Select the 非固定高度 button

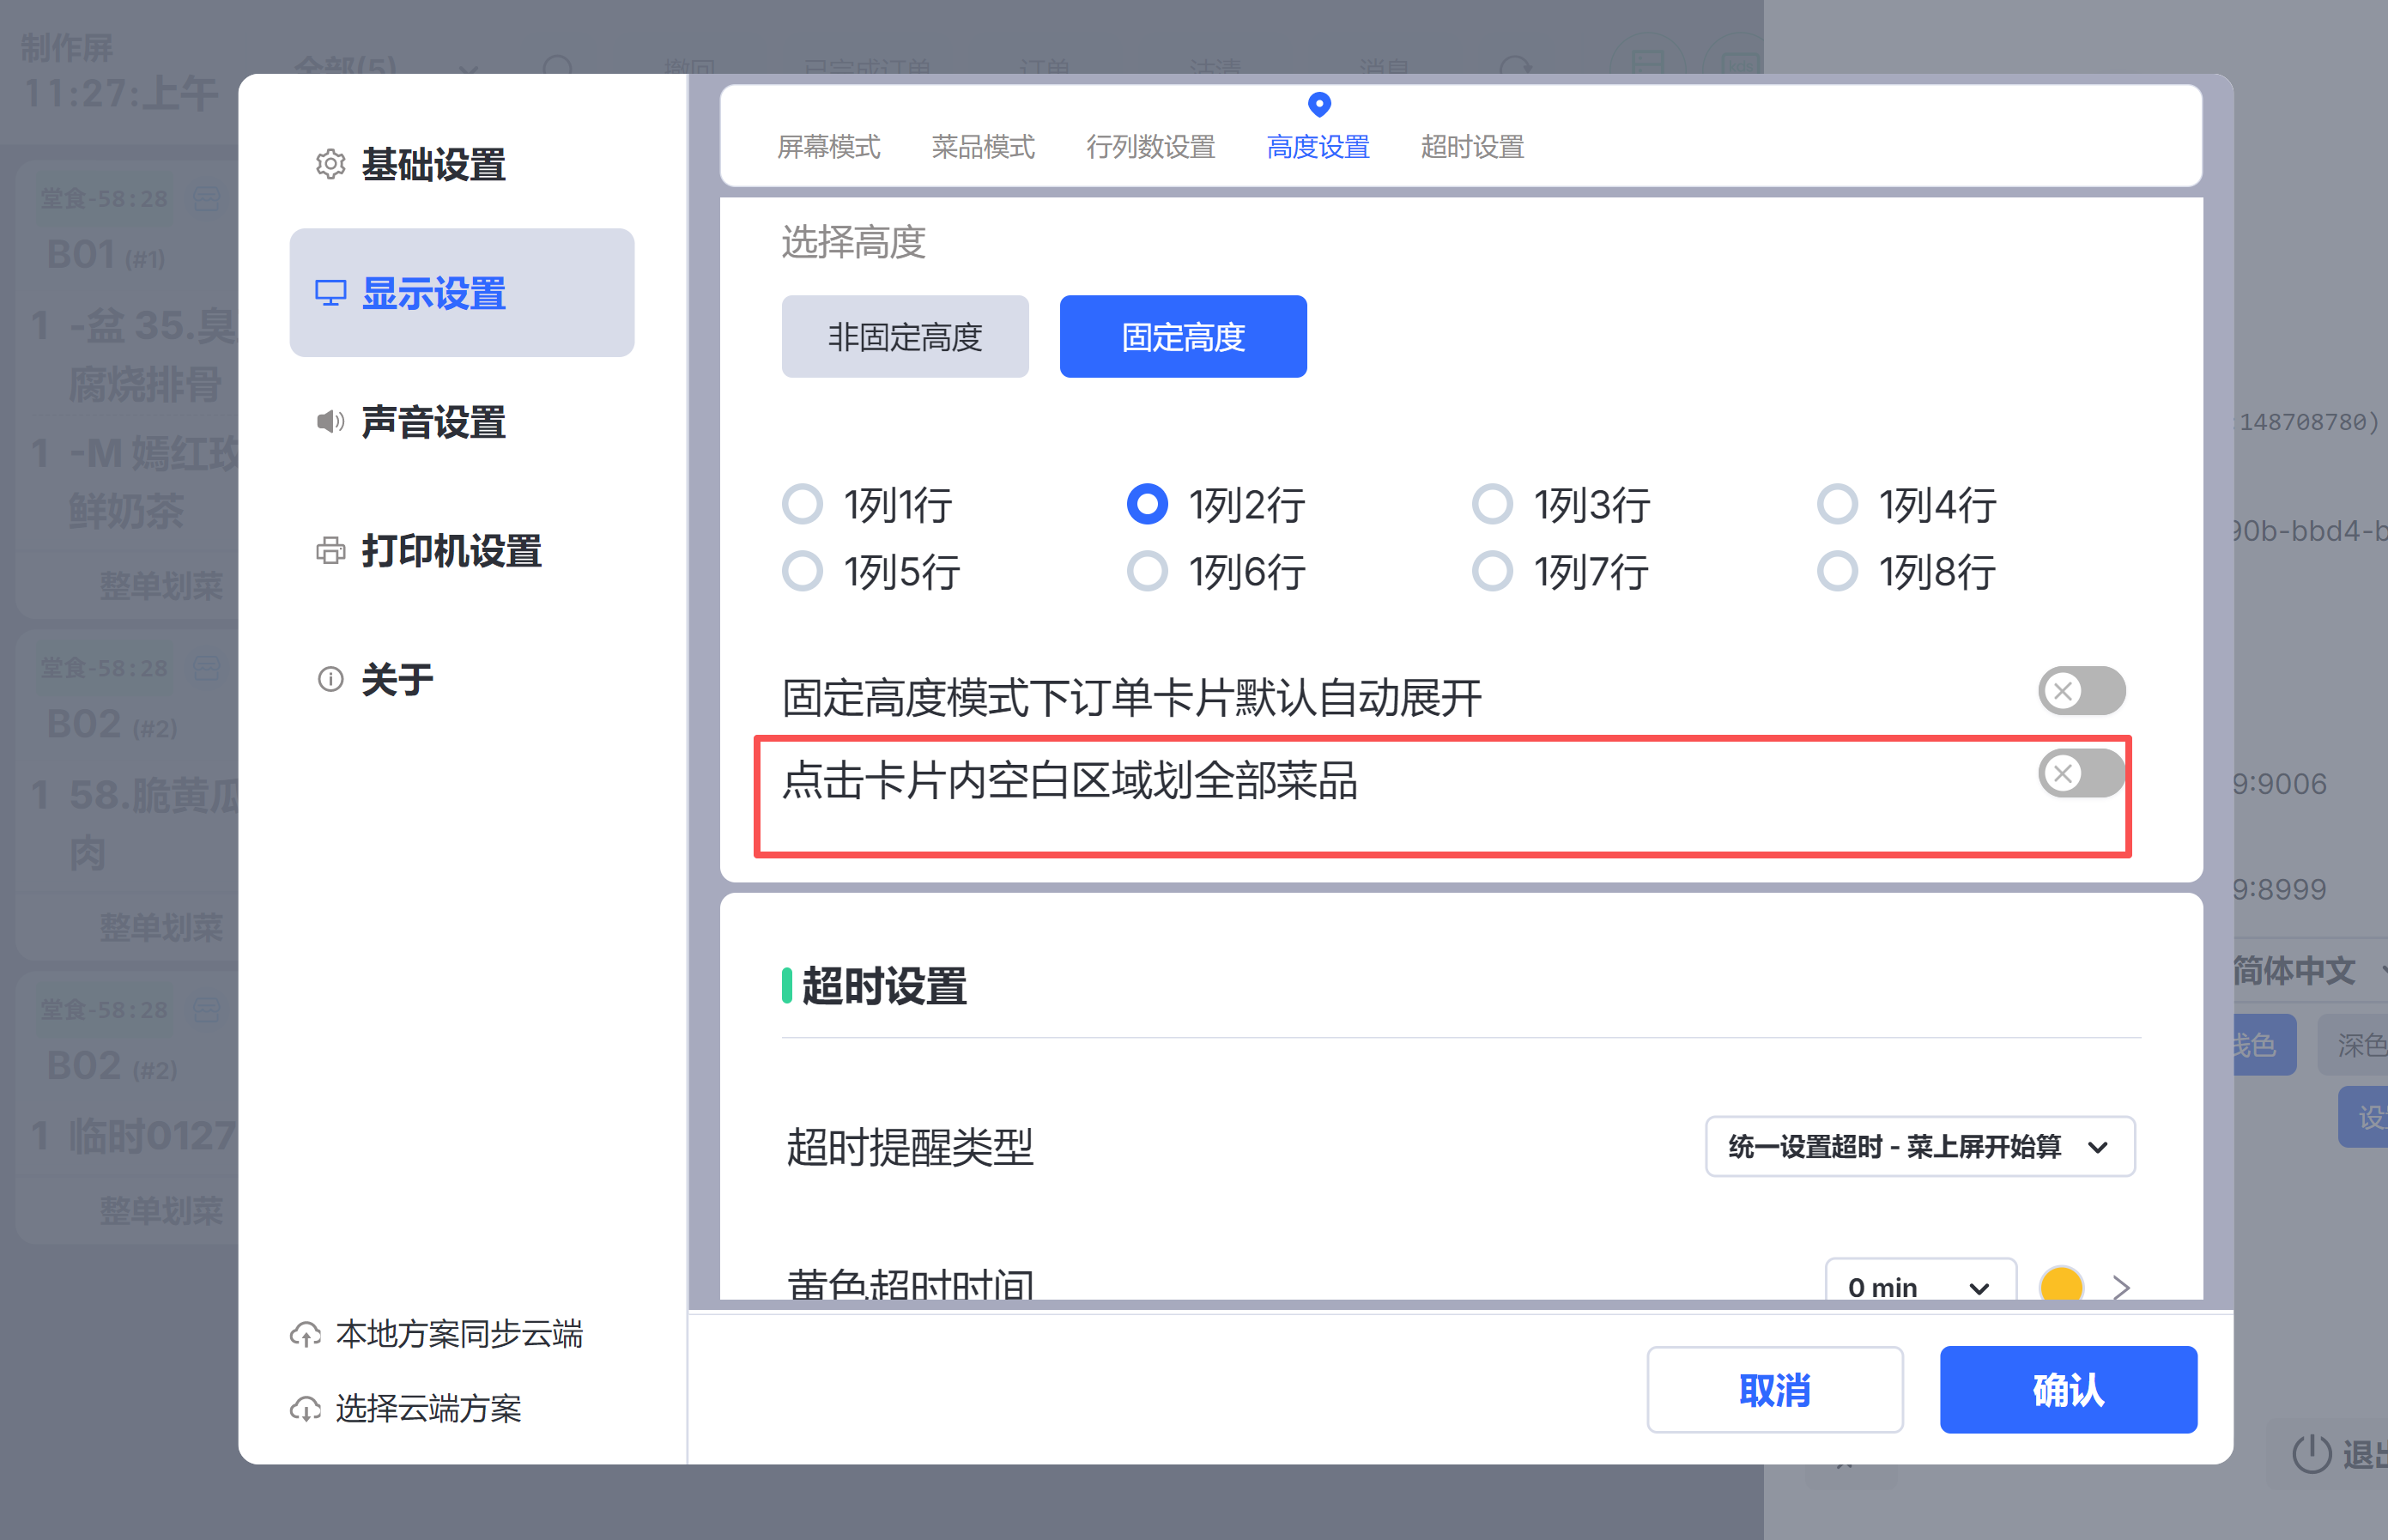pyautogui.click(x=904, y=337)
